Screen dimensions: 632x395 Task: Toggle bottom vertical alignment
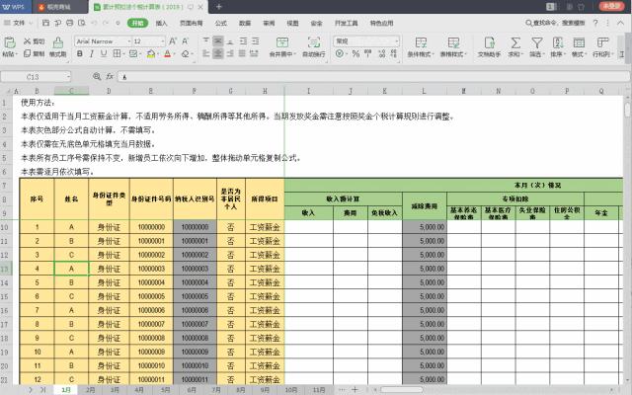tap(230, 40)
